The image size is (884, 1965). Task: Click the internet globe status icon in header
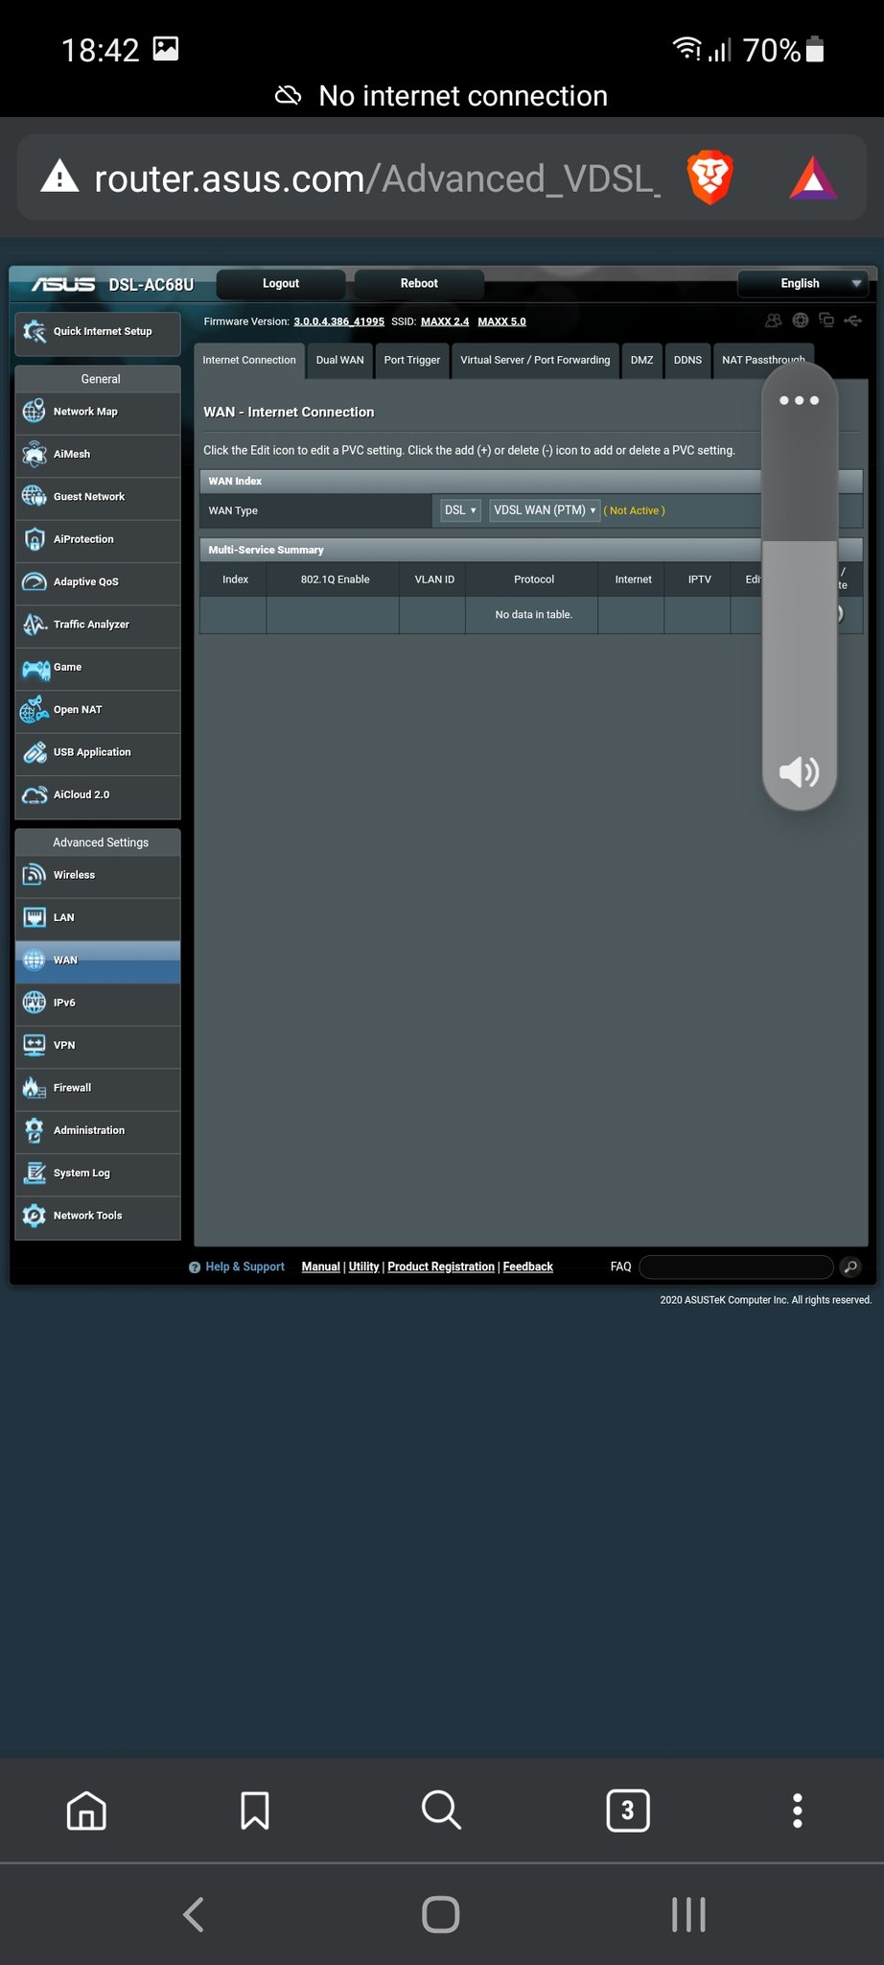[801, 320]
